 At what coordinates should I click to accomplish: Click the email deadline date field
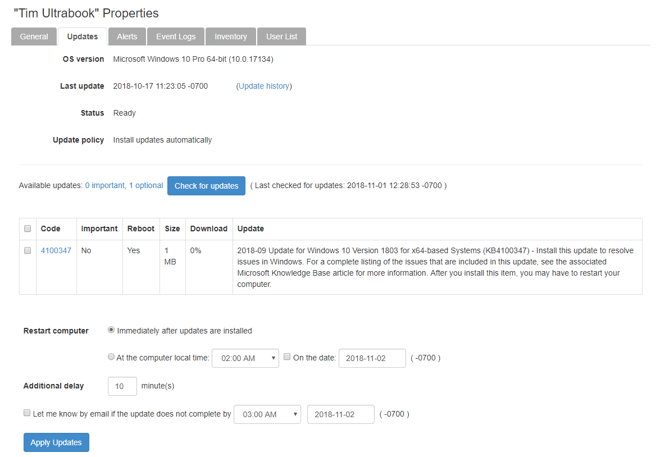(x=340, y=414)
